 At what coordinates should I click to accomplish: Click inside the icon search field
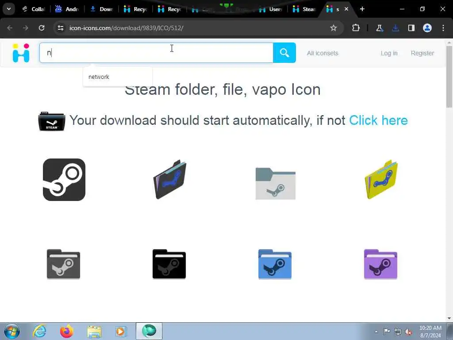[x=156, y=53]
